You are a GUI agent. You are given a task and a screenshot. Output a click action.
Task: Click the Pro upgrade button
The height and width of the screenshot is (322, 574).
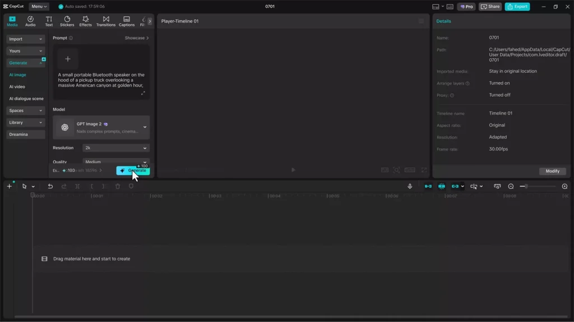466,7
